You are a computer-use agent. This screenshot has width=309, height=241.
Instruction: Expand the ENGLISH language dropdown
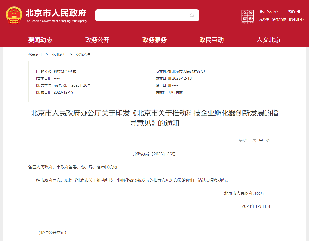click(x=297, y=19)
